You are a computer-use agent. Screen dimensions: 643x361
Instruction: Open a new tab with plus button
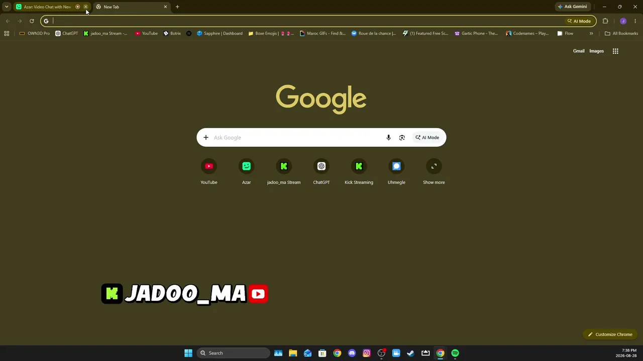pyautogui.click(x=177, y=7)
